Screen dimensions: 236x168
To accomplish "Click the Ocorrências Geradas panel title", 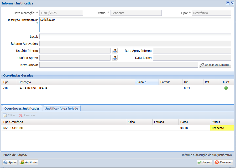I will point(18,75).
